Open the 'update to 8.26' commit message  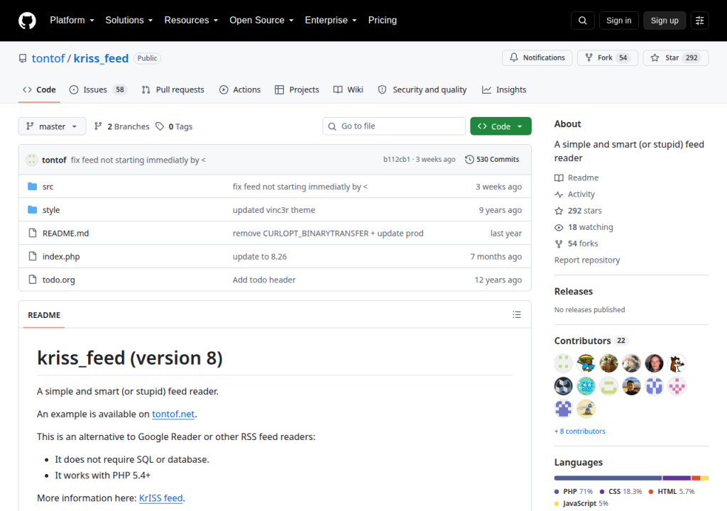[x=260, y=256]
